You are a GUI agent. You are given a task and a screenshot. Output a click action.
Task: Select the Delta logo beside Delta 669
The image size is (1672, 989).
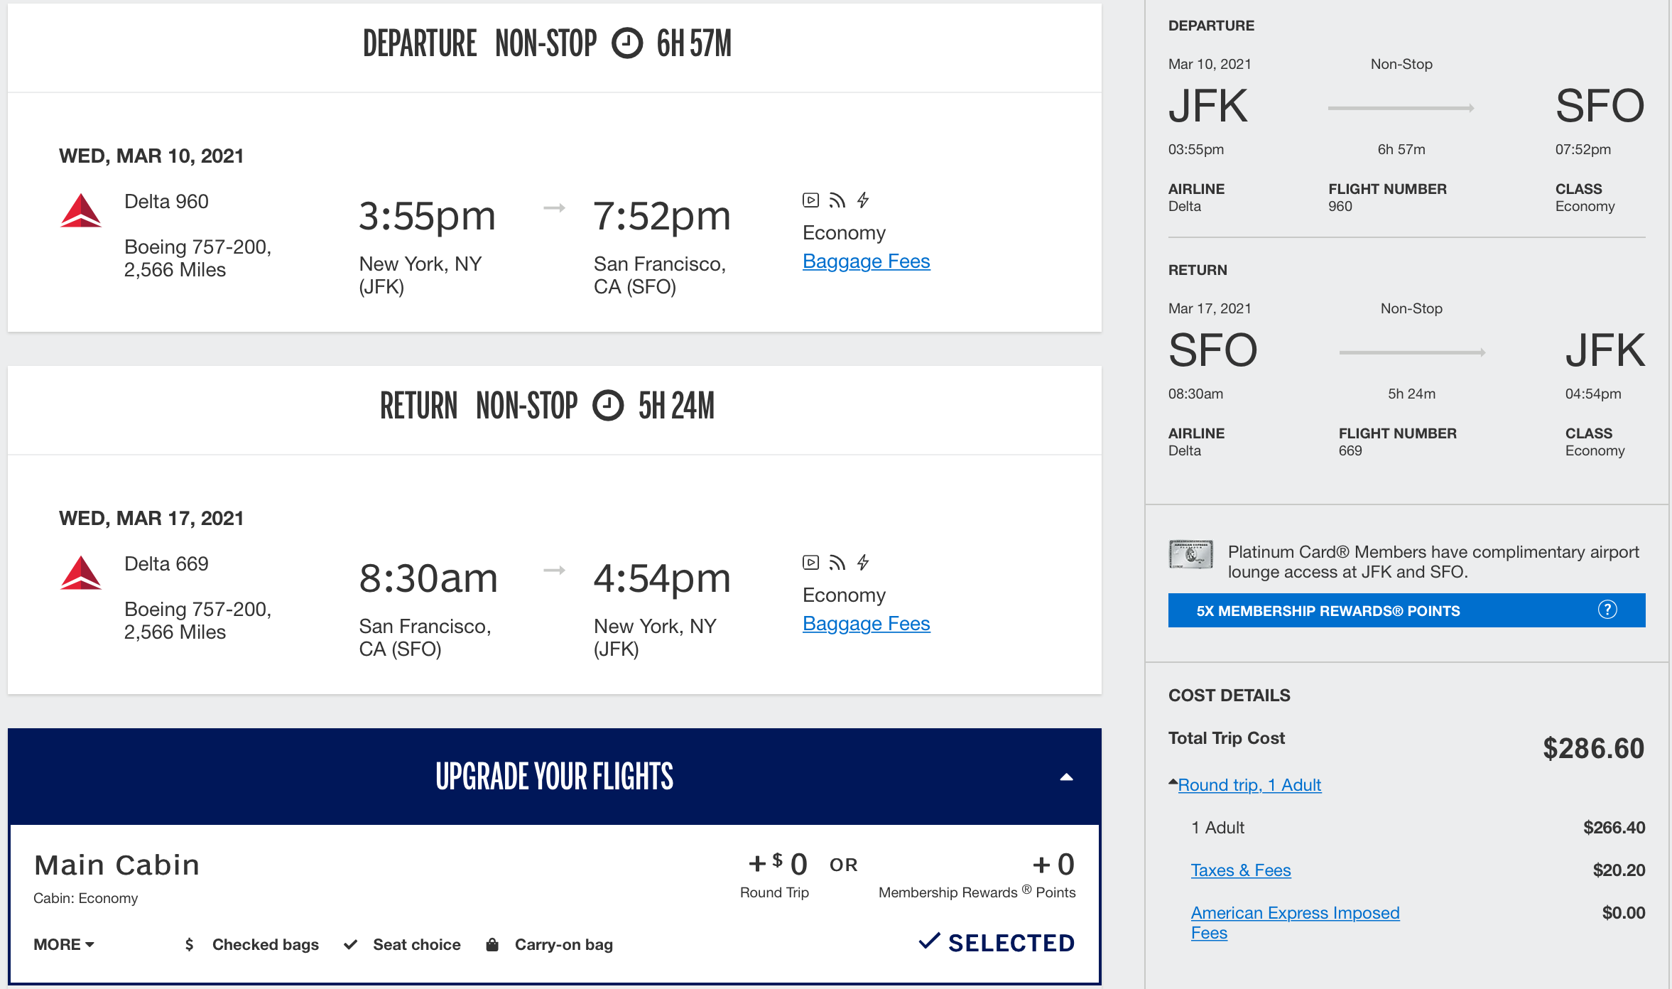tap(80, 573)
